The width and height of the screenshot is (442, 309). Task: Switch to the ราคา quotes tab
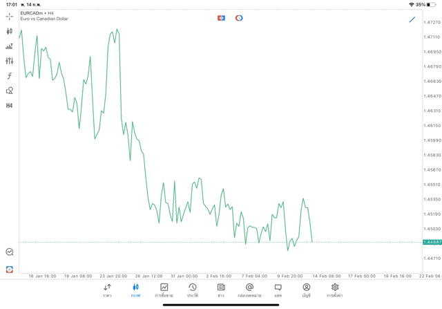(x=107, y=290)
